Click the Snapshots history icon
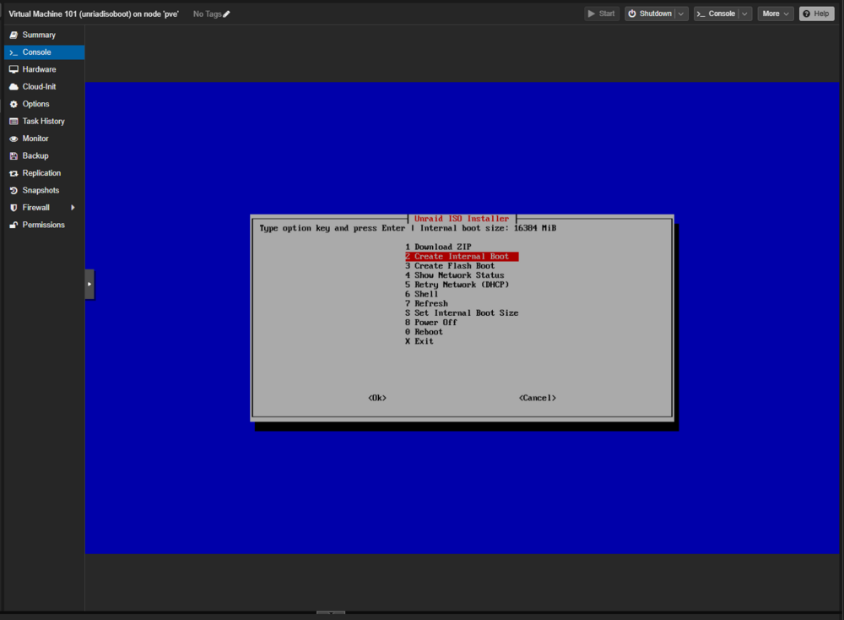The image size is (844, 620). tap(14, 190)
